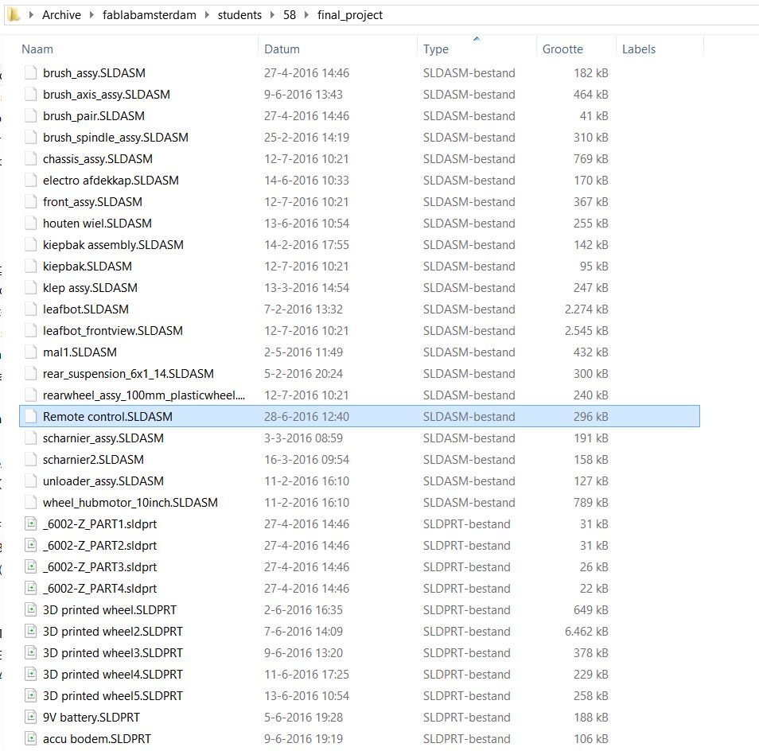Click the part icon of _6002-Z_PART3.sldprt

click(x=30, y=567)
